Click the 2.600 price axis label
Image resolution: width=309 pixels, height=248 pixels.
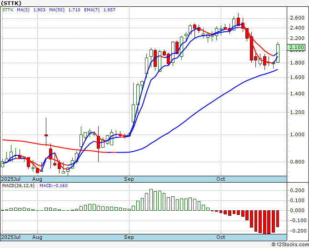coord(297,18)
